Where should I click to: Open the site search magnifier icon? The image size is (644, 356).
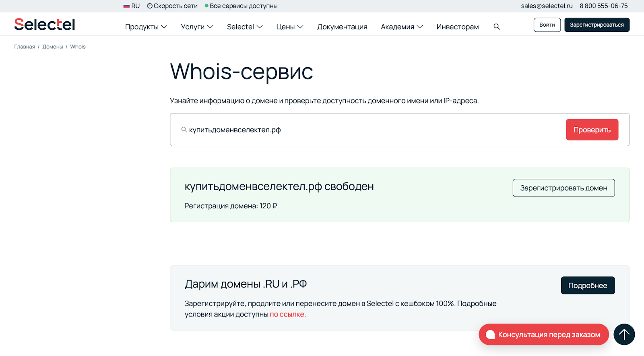click(497, 27)
